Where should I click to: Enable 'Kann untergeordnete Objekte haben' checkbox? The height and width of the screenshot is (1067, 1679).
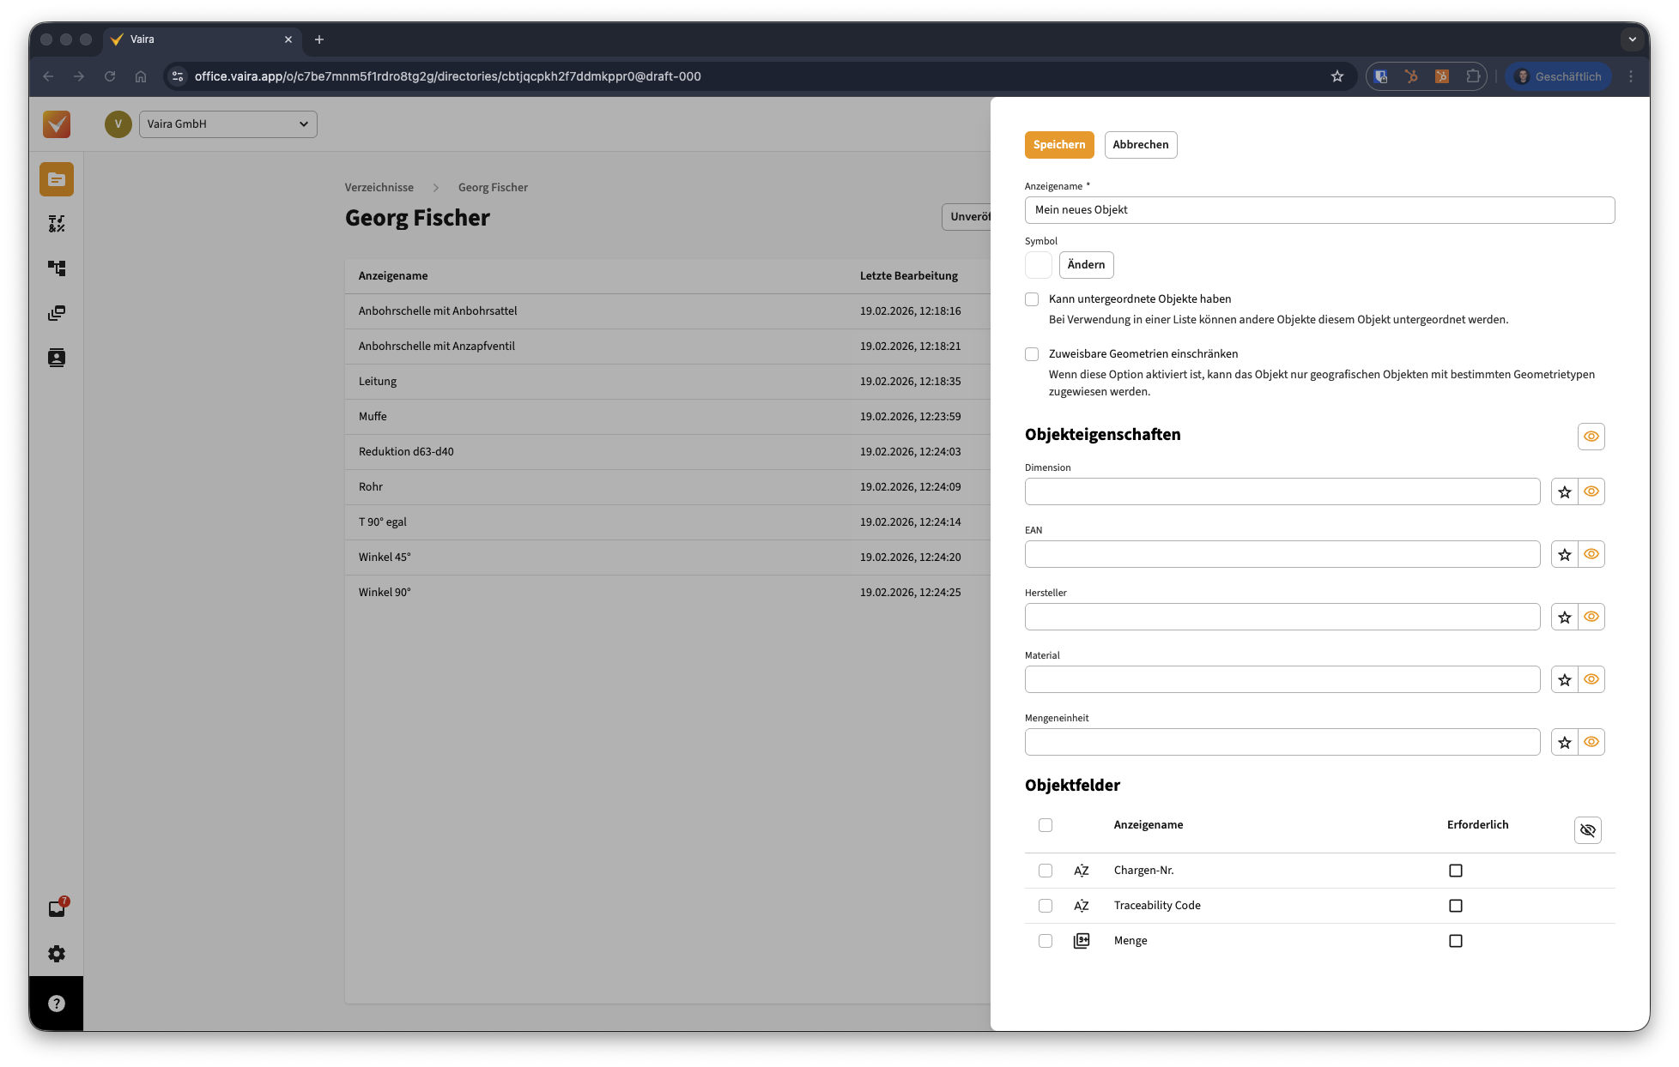(1032, 299)
